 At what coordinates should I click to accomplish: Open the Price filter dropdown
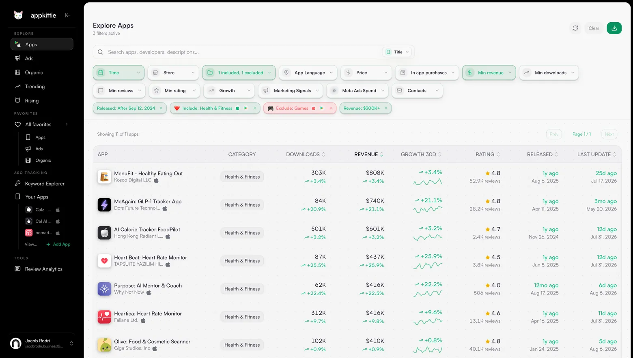point(366,72)
